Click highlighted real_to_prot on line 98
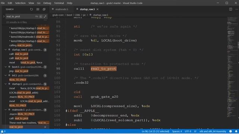This screenshot has width=239, height=134. click(104, 68)
